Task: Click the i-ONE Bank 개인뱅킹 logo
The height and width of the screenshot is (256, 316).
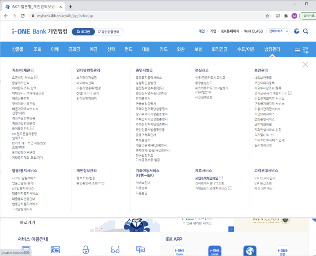Action: pyautogui.click(x=40, y=31)
